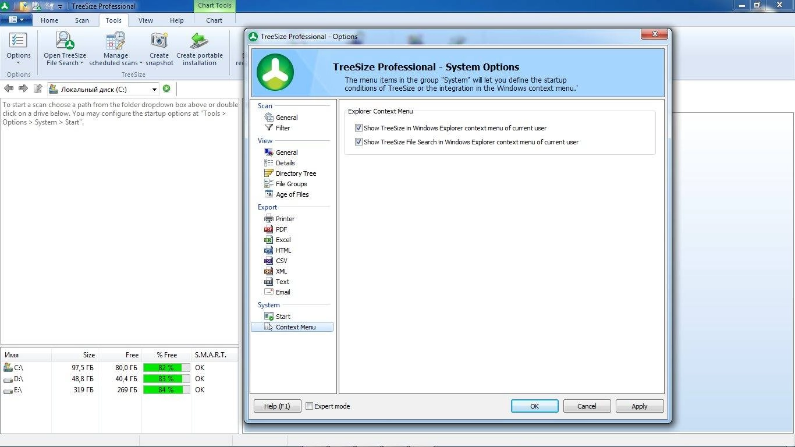Select the XML export options
This screenshot has width=795, height=447.
coord(276,271)
